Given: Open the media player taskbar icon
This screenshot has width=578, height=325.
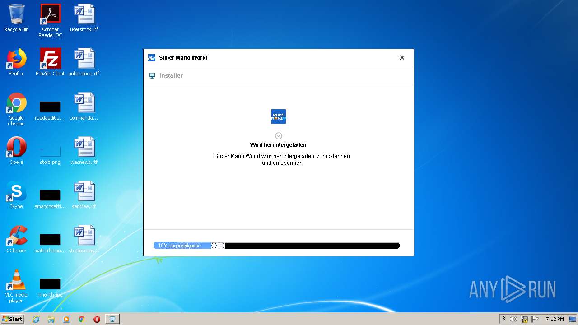Looking at the screenshot, I should pos(66,319).
